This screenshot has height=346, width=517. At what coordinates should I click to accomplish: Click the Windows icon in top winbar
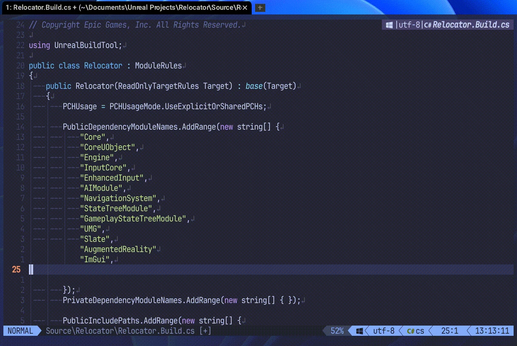(x=389, y=25)
